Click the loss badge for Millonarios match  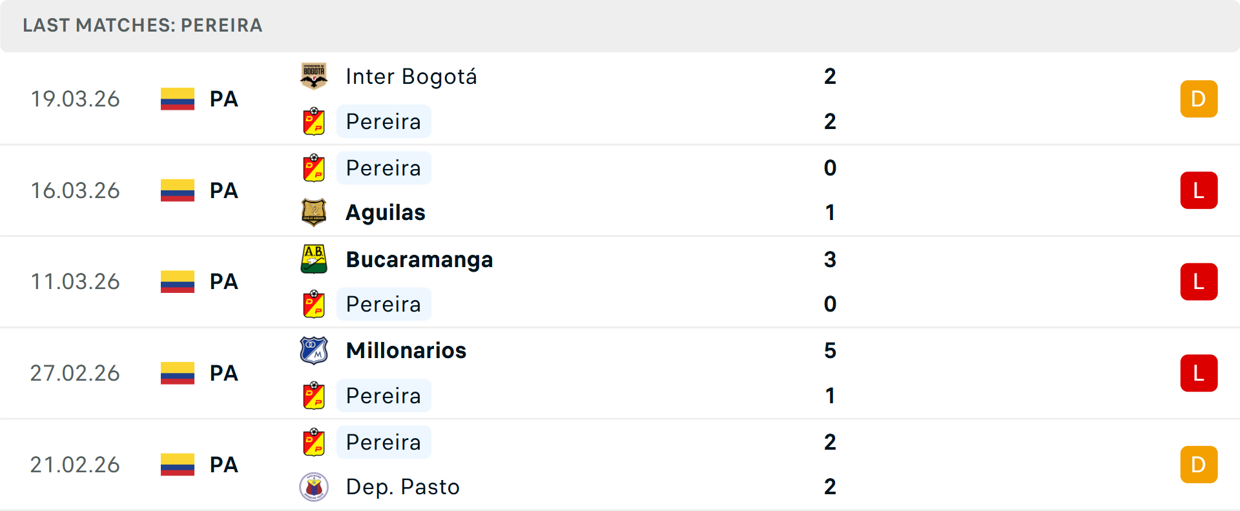1199,373
